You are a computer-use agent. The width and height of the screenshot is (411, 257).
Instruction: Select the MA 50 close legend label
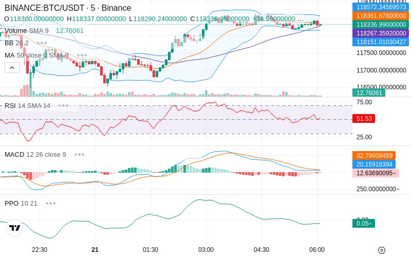point(36,56)
